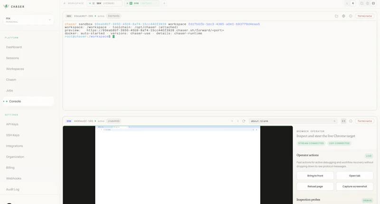Choose horizontal split layout icon
Screen dimensions: 380x204
(x=373, y=3)
